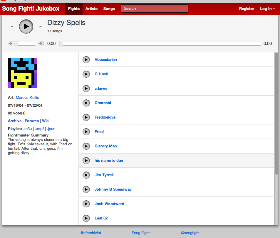Click the main play button

pos(26,26)
